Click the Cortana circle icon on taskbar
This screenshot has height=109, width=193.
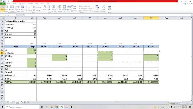[x=42, y=107]
